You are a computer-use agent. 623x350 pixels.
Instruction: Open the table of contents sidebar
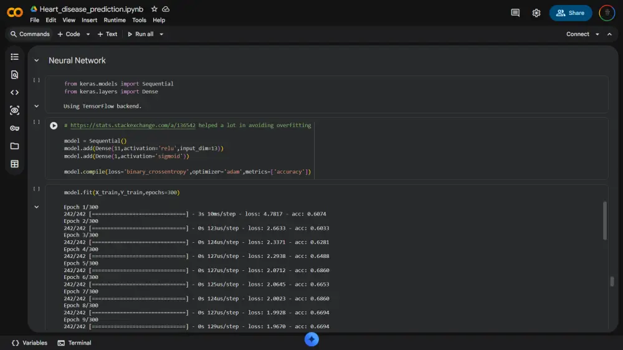tap(15, 57)
